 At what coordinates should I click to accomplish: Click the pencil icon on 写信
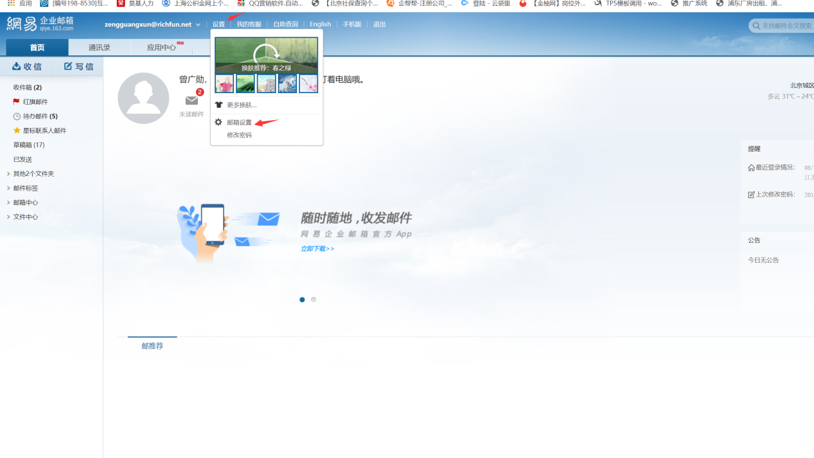click(x=68, y=66)
